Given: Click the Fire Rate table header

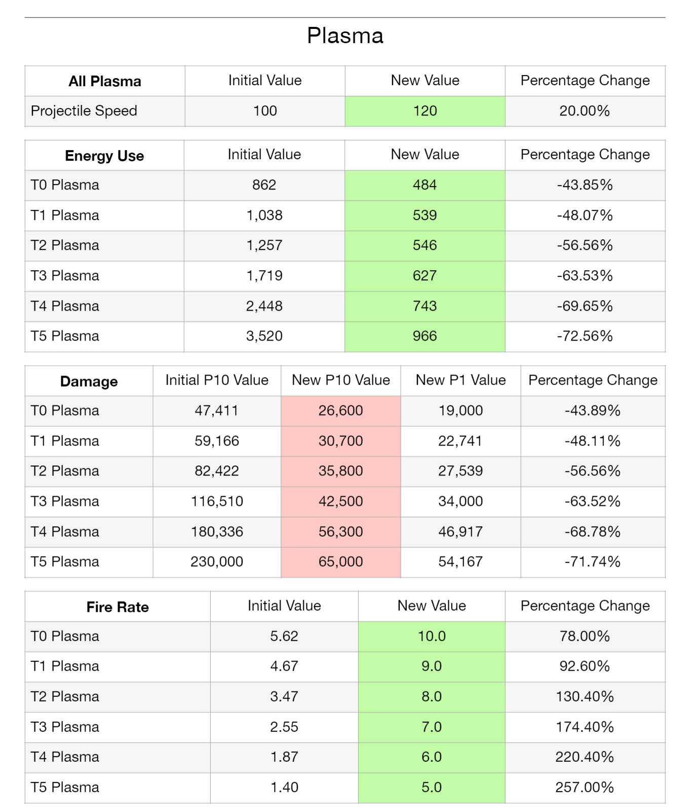Looking at the screenshot, I should 118,607.
